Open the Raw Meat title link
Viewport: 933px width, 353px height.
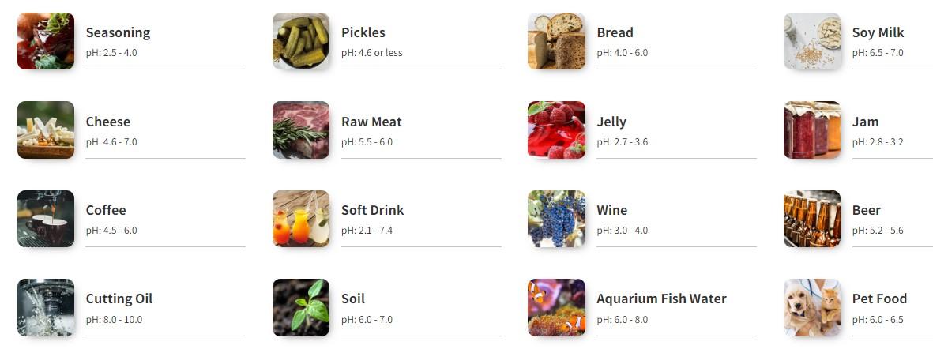371,122
